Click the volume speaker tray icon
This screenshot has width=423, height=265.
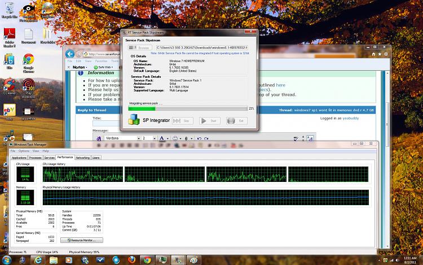(397, 260)
